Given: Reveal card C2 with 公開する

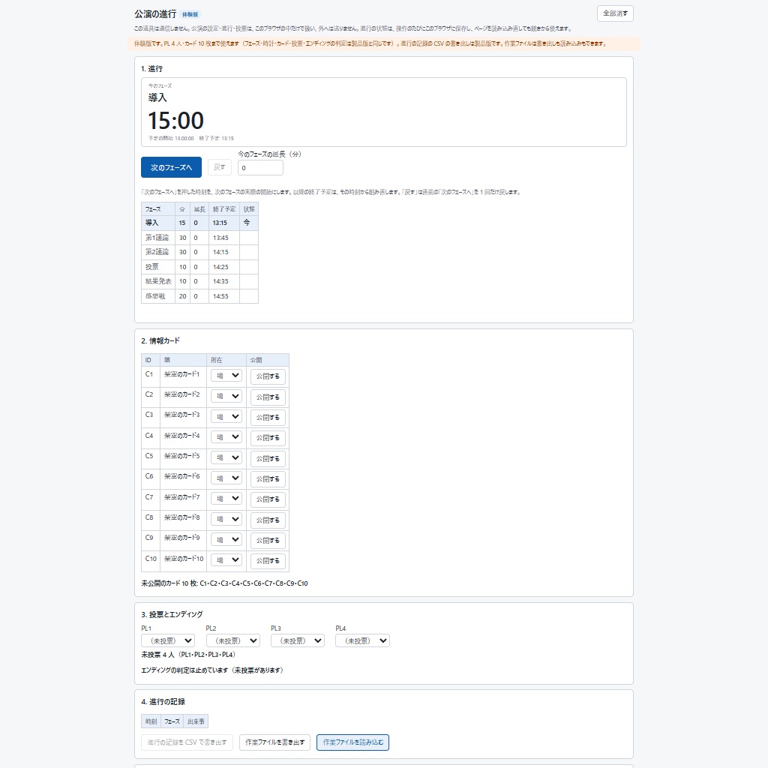Looking at the screenshot, I should coord(268,397).
